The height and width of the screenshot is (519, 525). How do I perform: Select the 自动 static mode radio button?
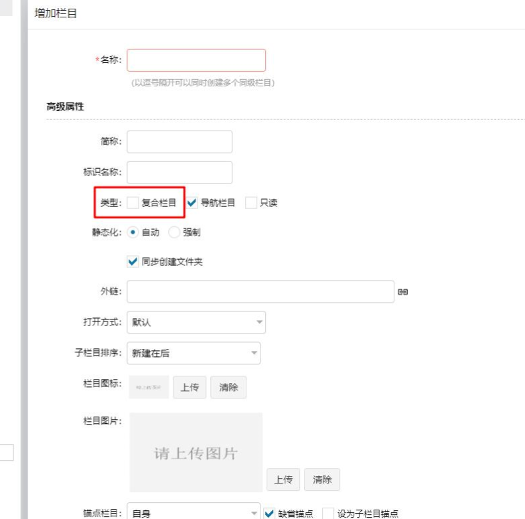(x=133, y=232)
